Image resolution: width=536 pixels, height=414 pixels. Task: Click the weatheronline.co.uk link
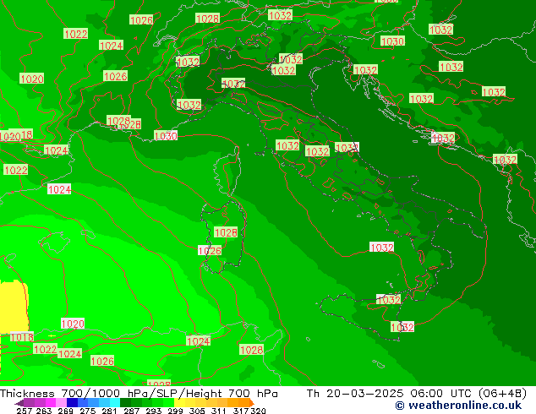click(452, 406)
